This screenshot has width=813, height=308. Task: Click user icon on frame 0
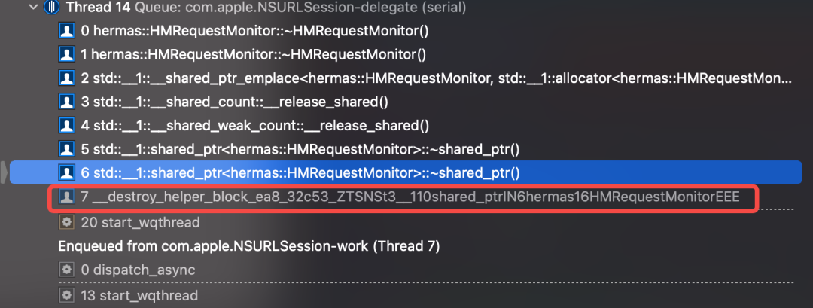click(x=67, y=32)
